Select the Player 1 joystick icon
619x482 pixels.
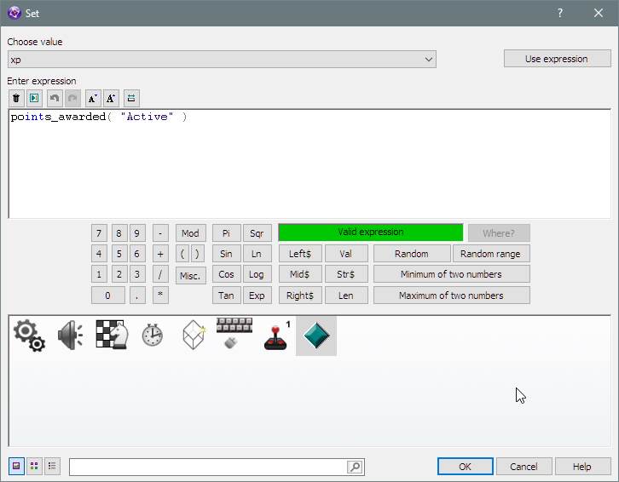pyautogui.click(x=276, y=336)
